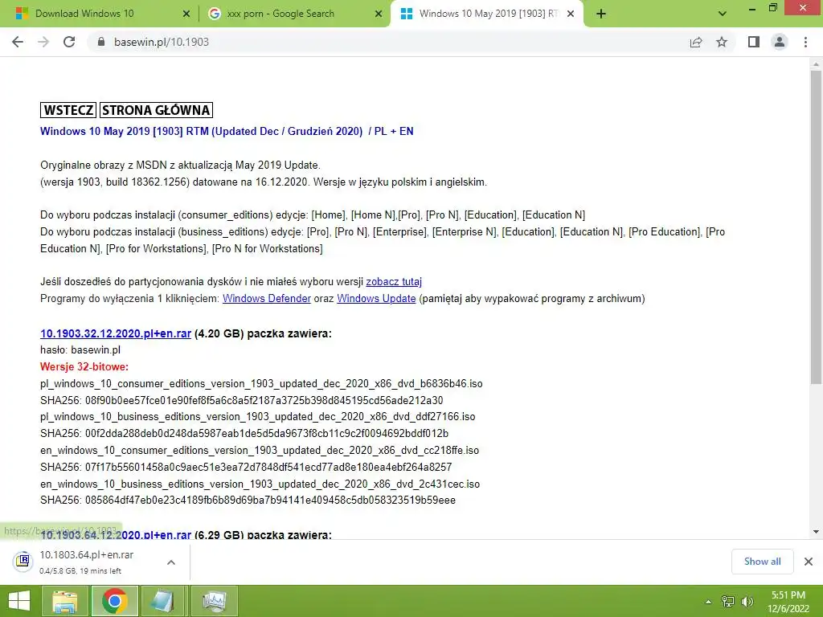Click the network tray icon
Viewport: 823px width, 617px height.
pyautogui.click(x=728, y=602)
